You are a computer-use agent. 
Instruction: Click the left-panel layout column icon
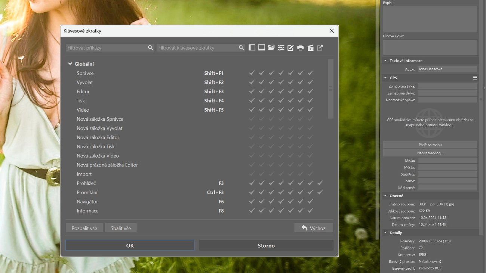252,48
